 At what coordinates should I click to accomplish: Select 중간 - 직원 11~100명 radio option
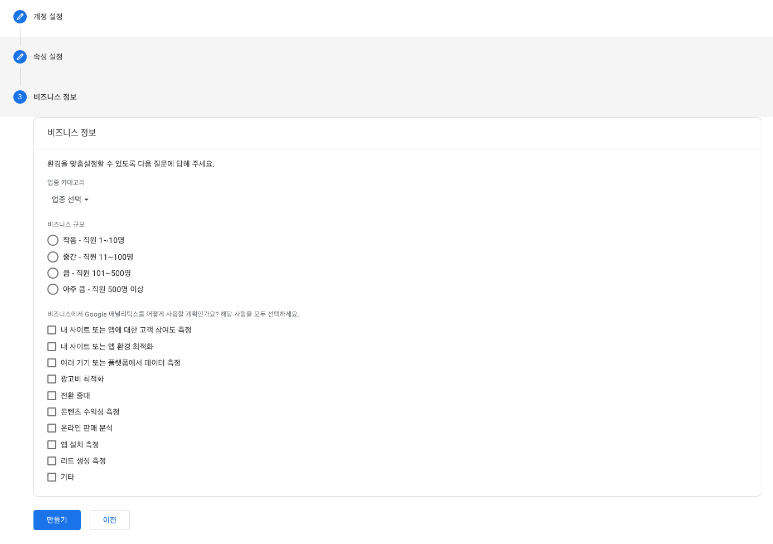click(53, 257)
